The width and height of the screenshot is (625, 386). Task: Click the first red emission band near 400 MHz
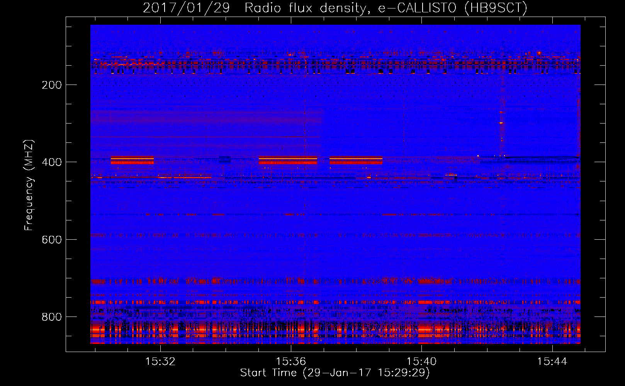tap(132, 160)
